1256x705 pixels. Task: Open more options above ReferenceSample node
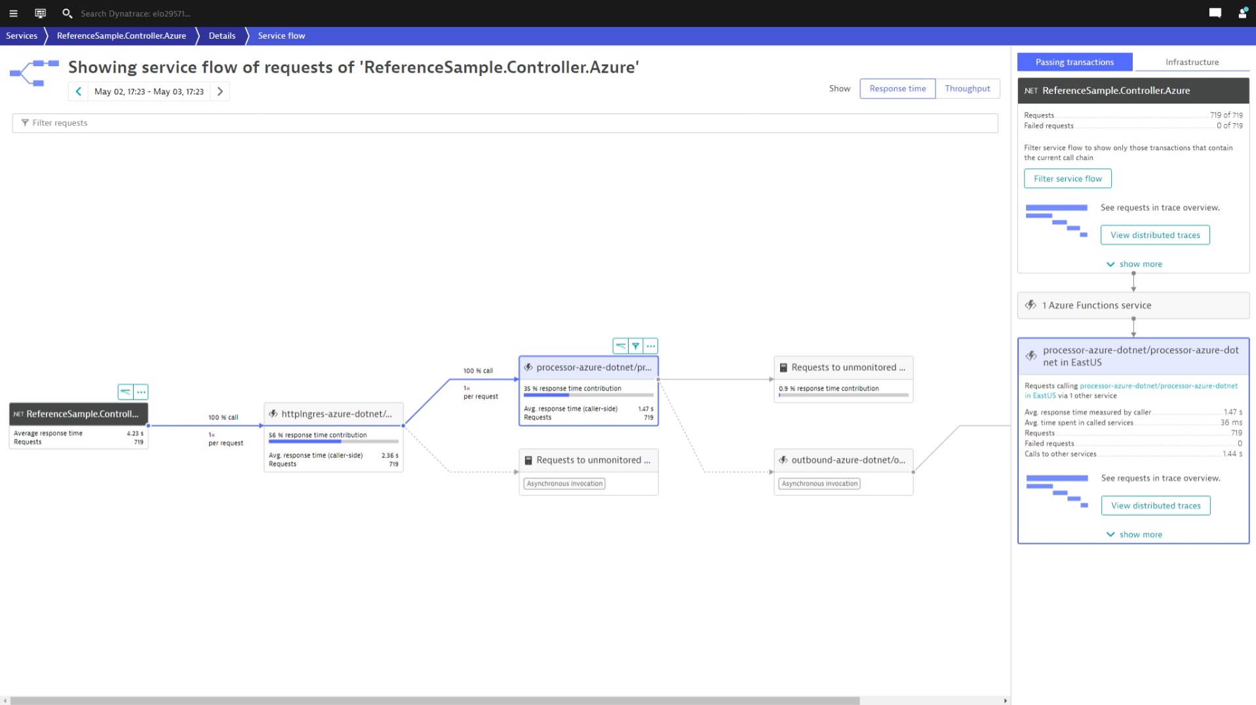[141, 392]
